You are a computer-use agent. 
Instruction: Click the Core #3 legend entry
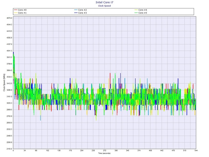click(x=80, y=13)
